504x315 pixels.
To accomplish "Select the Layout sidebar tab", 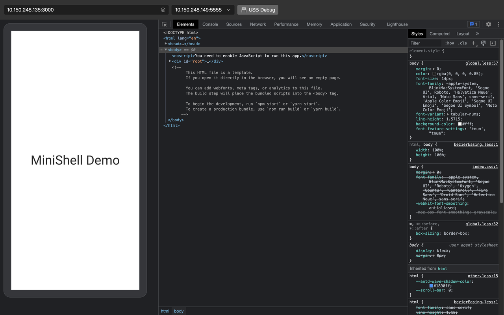I will pyautogui.click(x=463, y=34).
